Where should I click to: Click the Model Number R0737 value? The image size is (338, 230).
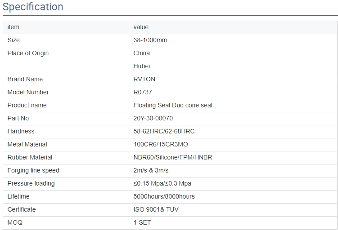[x=143, y=92]
